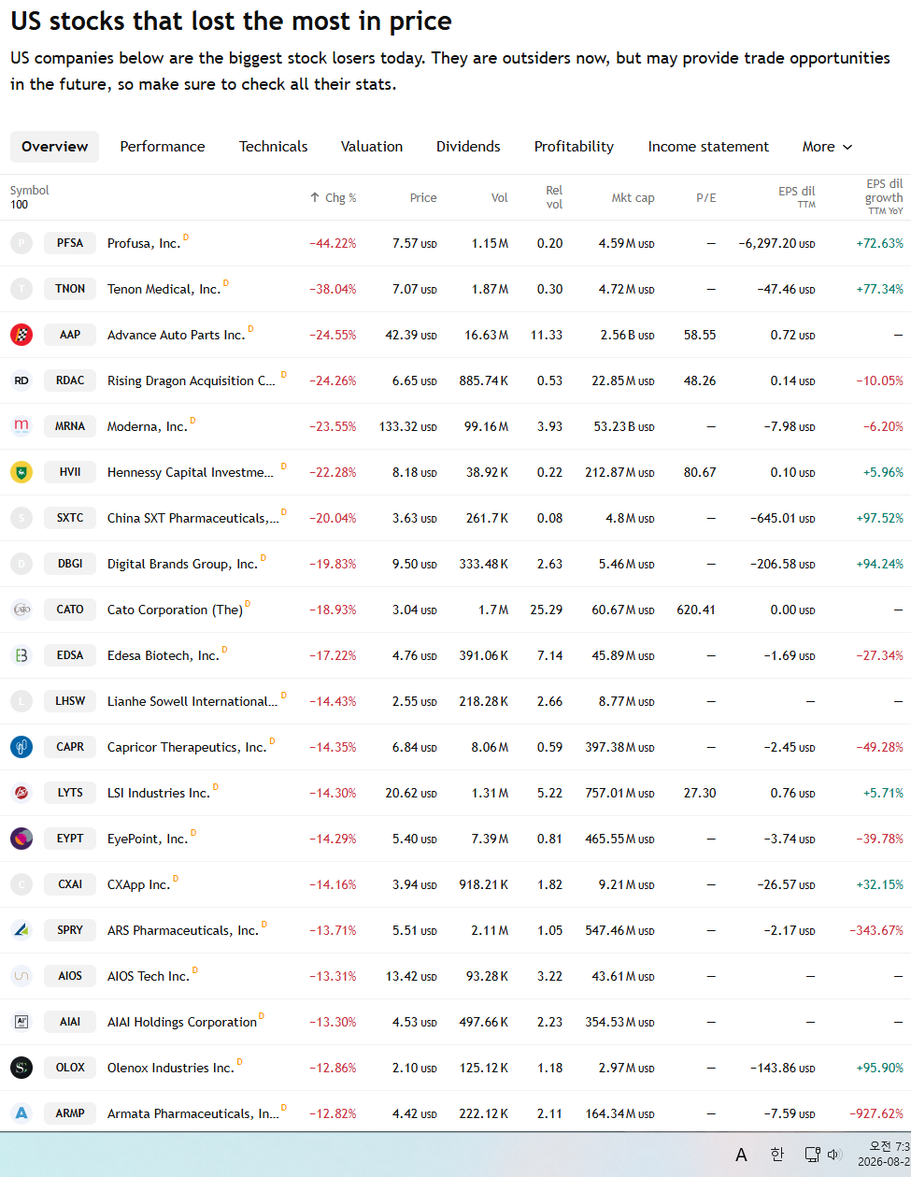Select the Overview tab

(x=54, y=147)
